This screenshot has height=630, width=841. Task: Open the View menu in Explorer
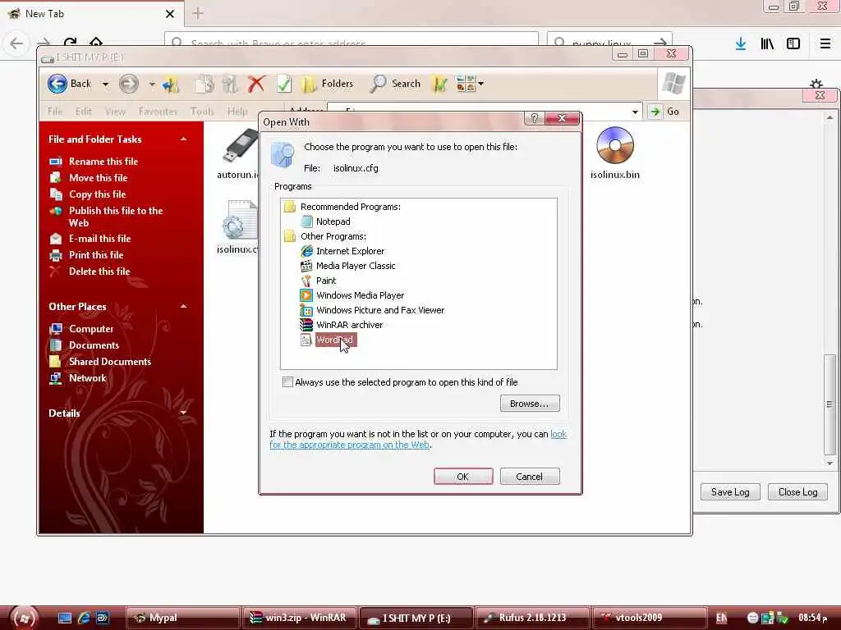(x=115, y=112)
